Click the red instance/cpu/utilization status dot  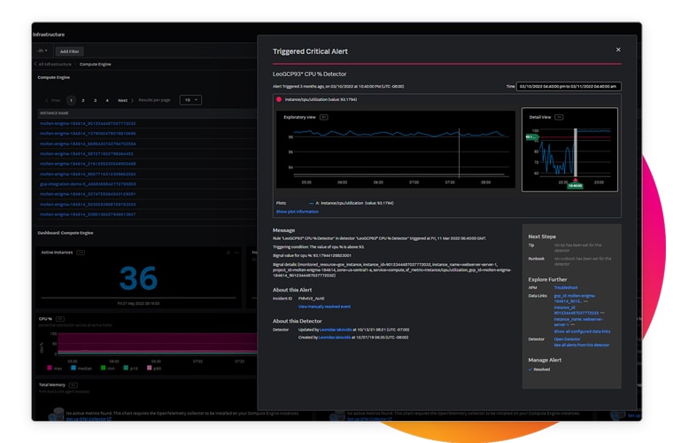point(279,99)
